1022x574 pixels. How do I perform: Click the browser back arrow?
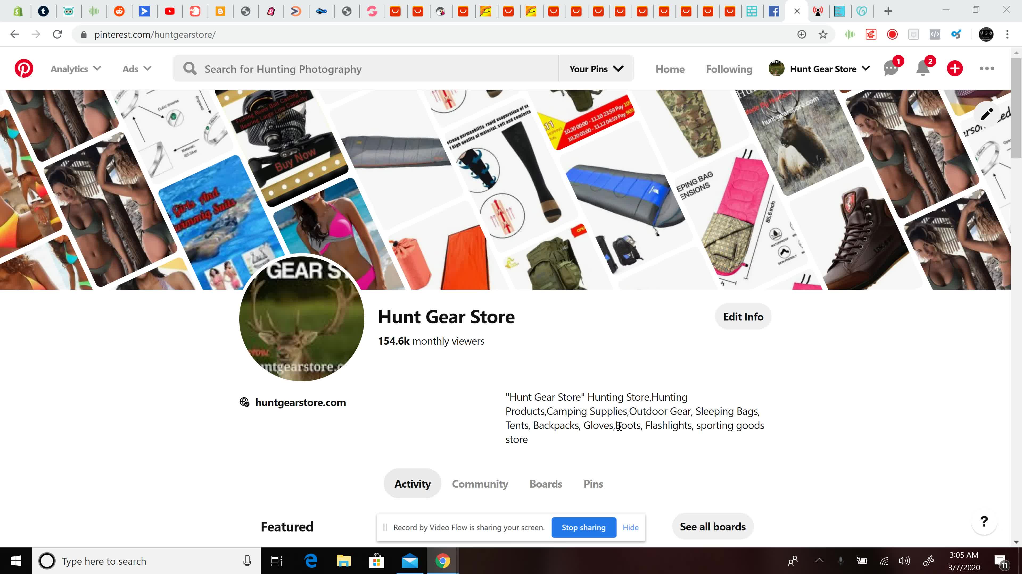click(15, 35)
